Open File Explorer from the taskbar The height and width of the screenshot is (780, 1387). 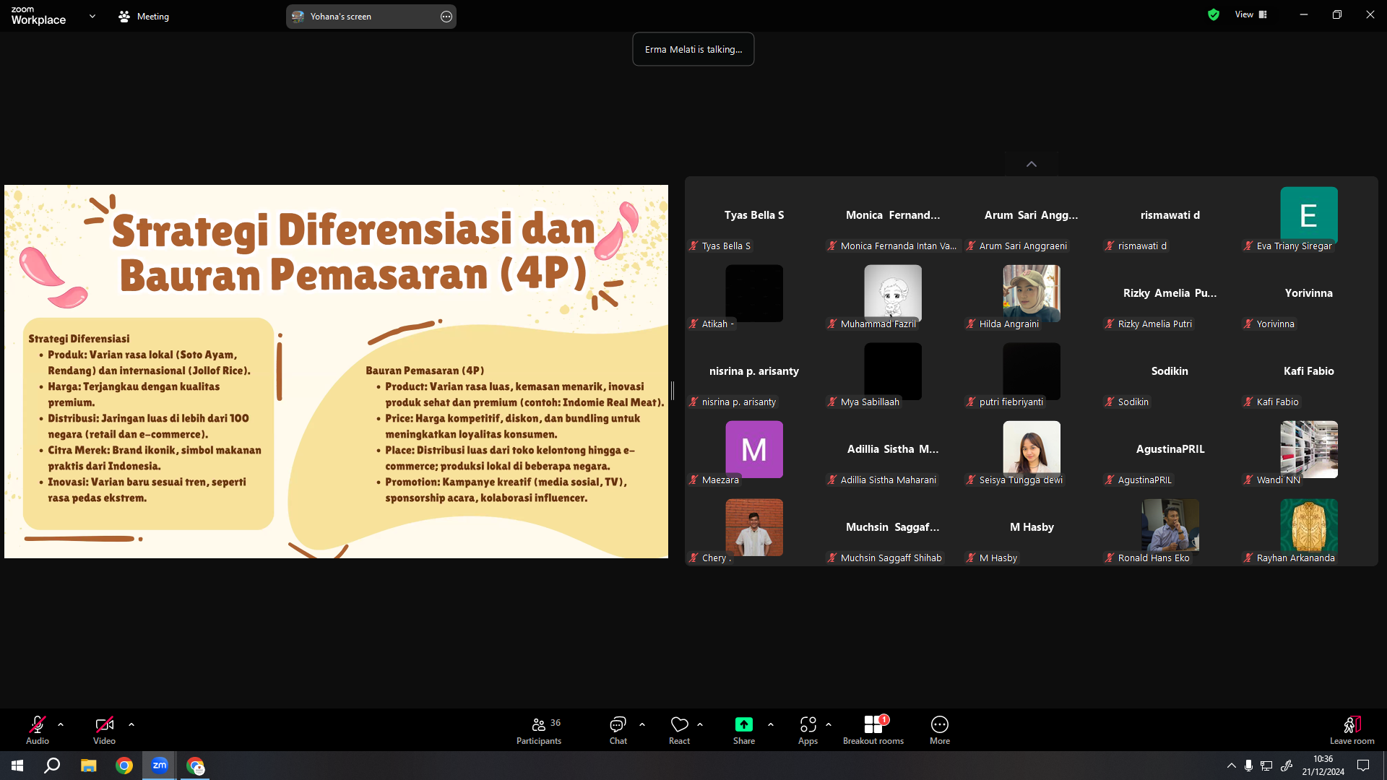[x=89, y=766]
